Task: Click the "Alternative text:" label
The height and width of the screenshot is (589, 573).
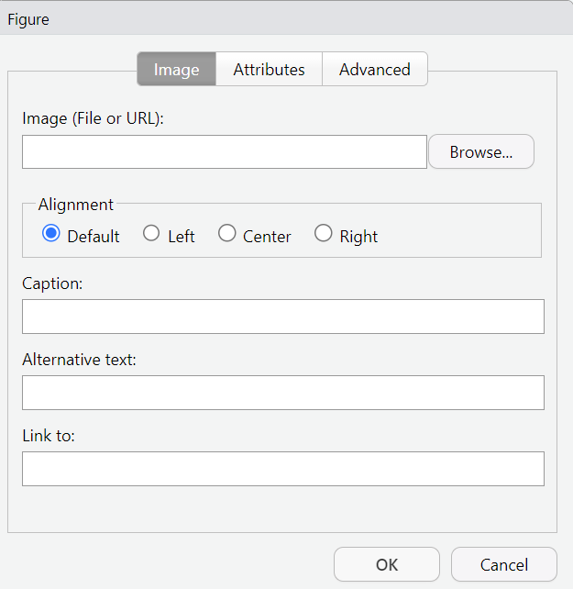Action: pos(79,360)
